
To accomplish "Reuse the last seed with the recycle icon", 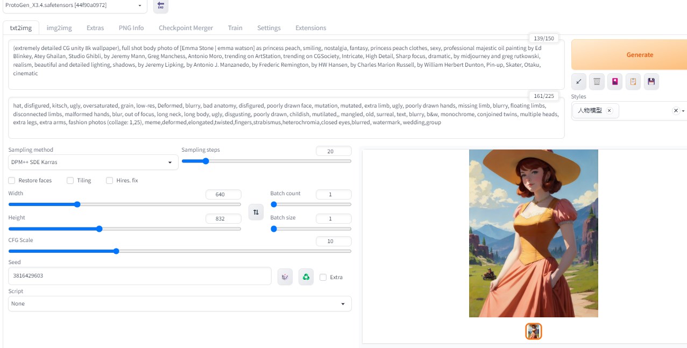I will [306, 277].
